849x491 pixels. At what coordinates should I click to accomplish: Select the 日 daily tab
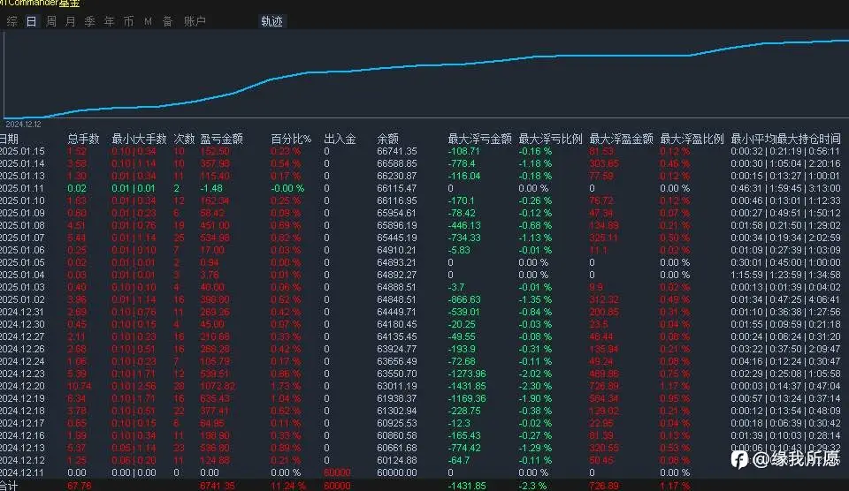click(32, 21)
